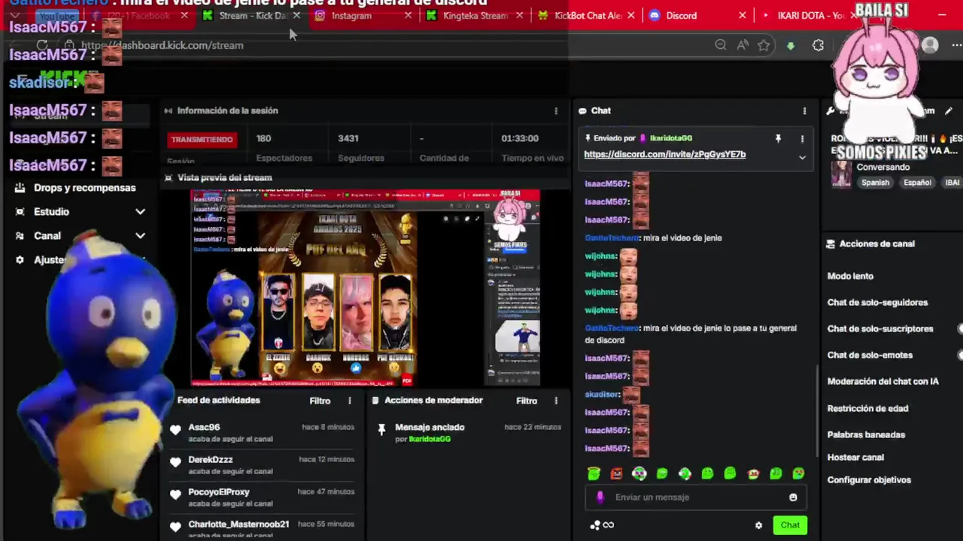Click Hostear canal action
963x541 pixels.
click(x=855, y=457)
